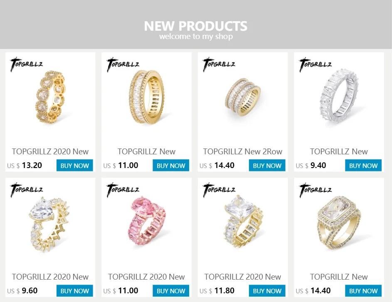The image size is (392, 302).
Task: Open the 'TOPGRILLZ New 2Row' product title
Action: click(242, 151)
